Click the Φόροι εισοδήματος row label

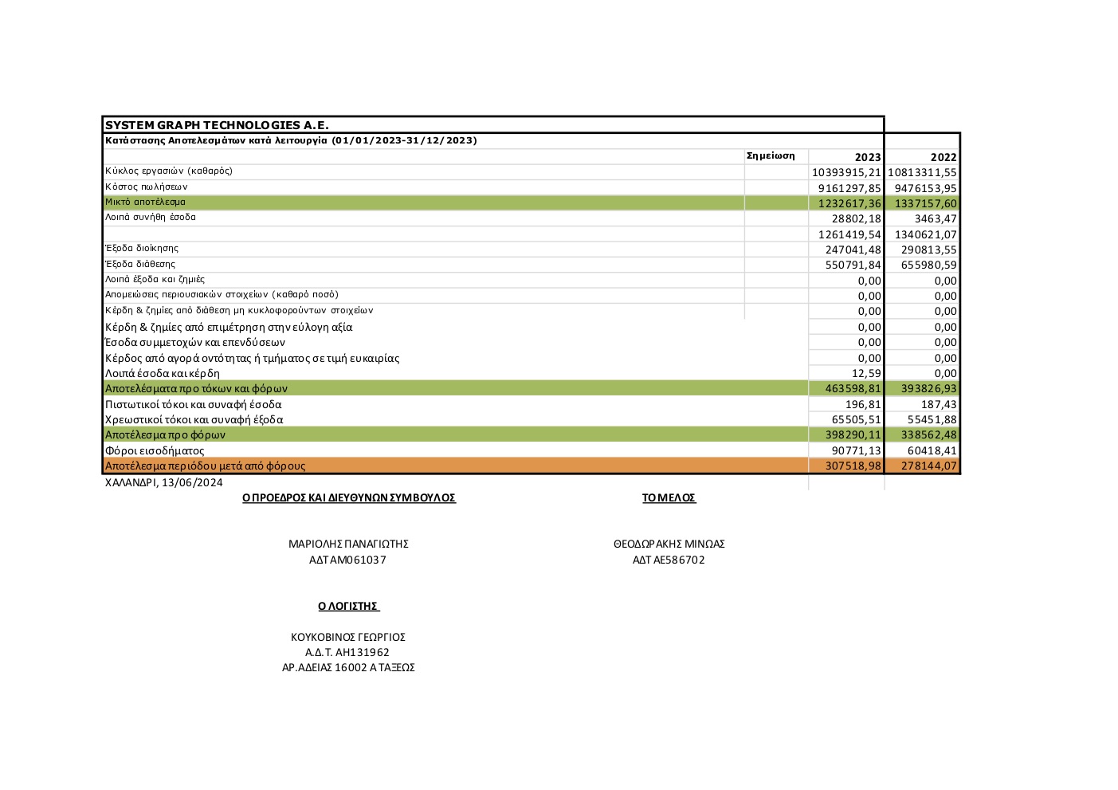(x=155, y=450)
